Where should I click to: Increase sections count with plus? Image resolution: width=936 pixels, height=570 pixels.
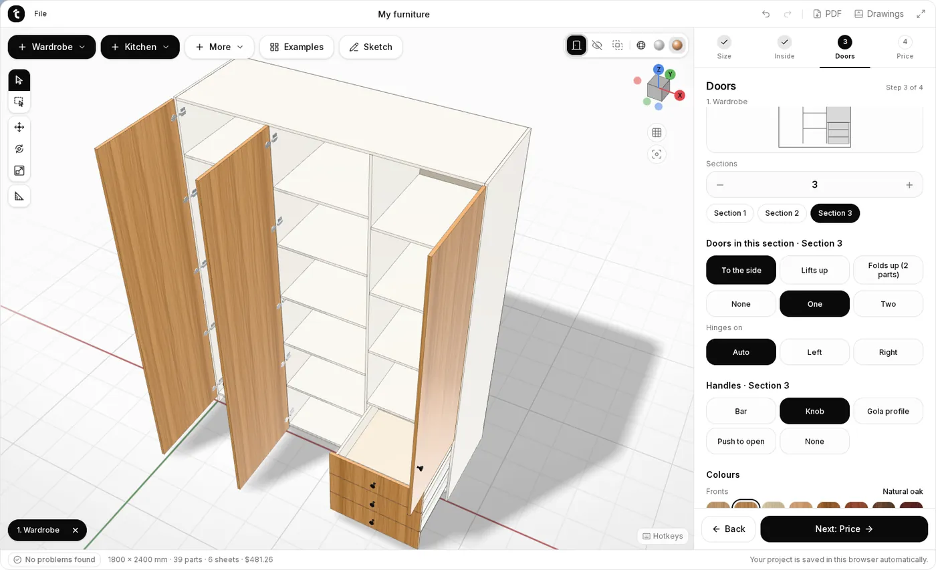[909, 185]
